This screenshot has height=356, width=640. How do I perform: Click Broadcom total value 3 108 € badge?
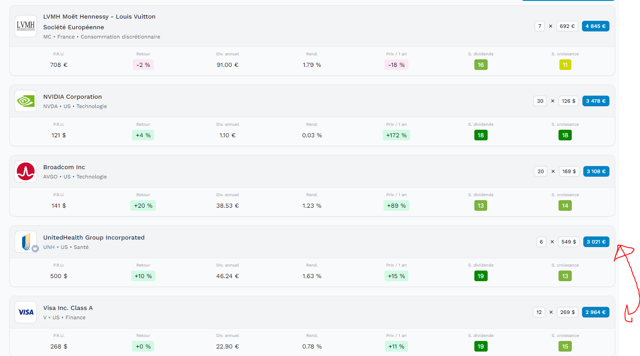pos(596,171)
